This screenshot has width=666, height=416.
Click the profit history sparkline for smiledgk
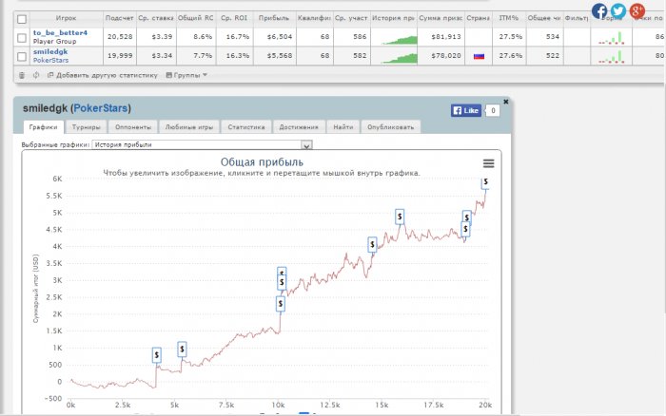tap(400, 59)
